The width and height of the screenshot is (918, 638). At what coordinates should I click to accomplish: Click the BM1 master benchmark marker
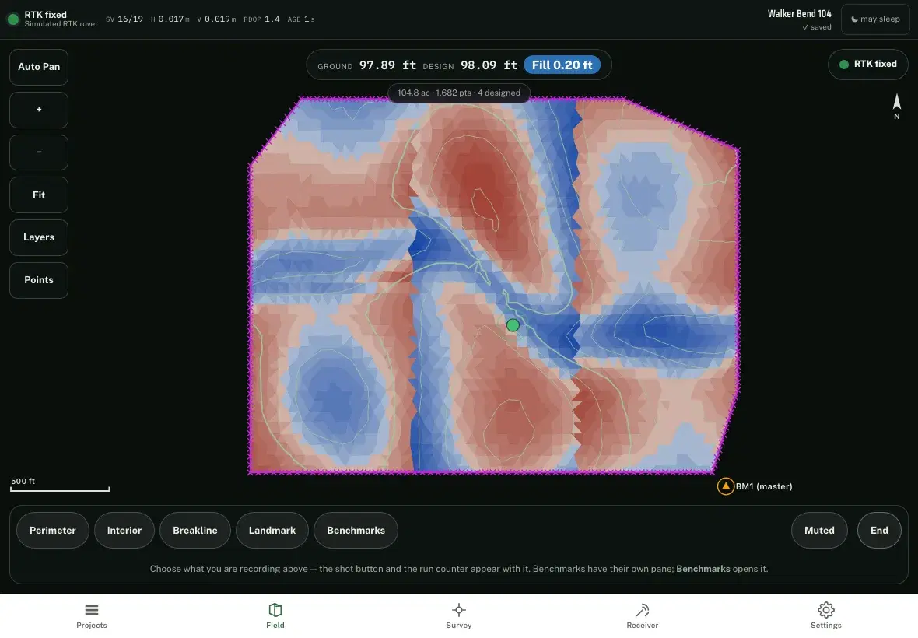(725, 486)
